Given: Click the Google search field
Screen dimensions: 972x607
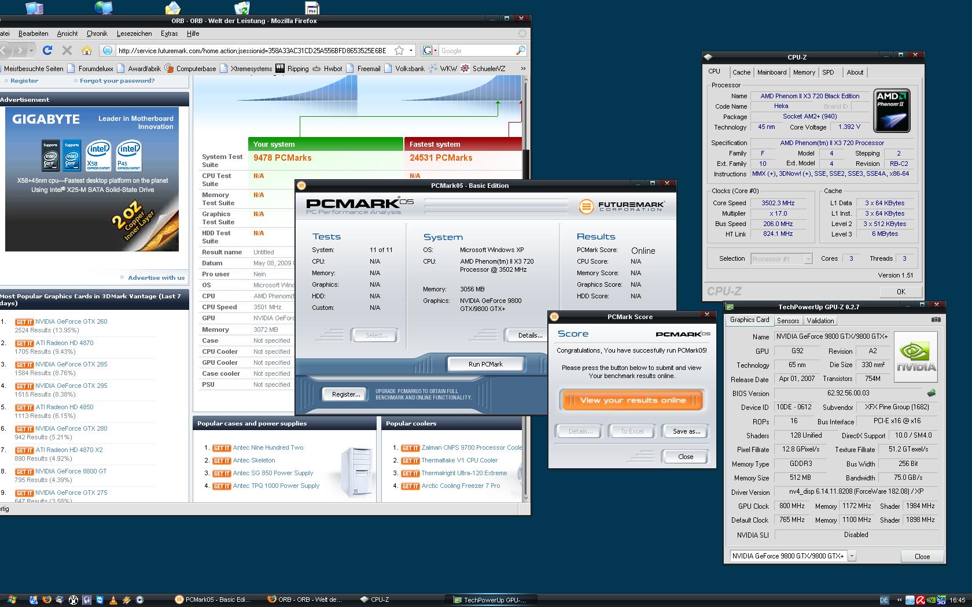Looking at the screenshot, I should pos(476,50).
